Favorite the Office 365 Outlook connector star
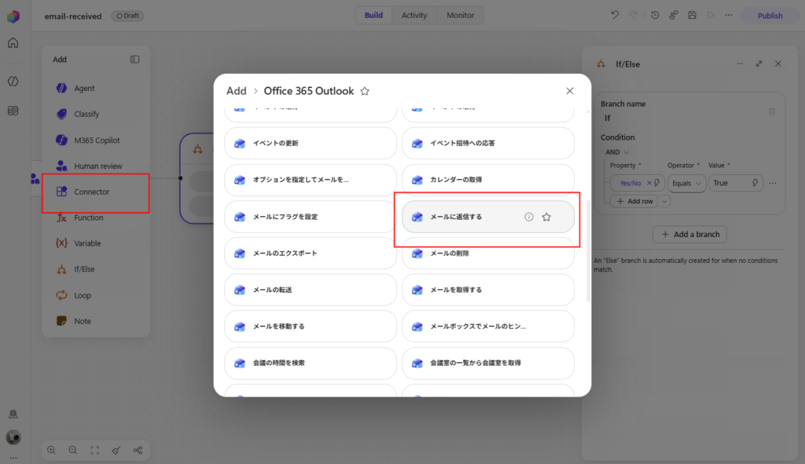Viewport: 805px width, 464px height. click(365, 91)
